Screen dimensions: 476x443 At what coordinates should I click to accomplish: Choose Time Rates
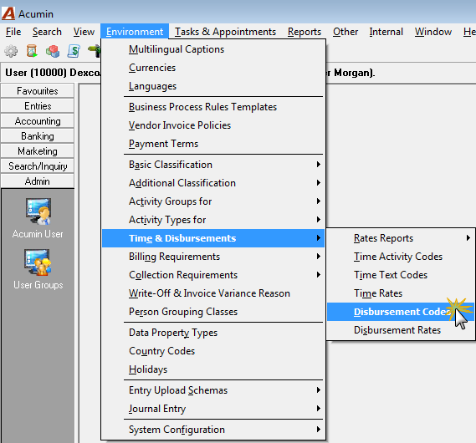click(401, 293)
